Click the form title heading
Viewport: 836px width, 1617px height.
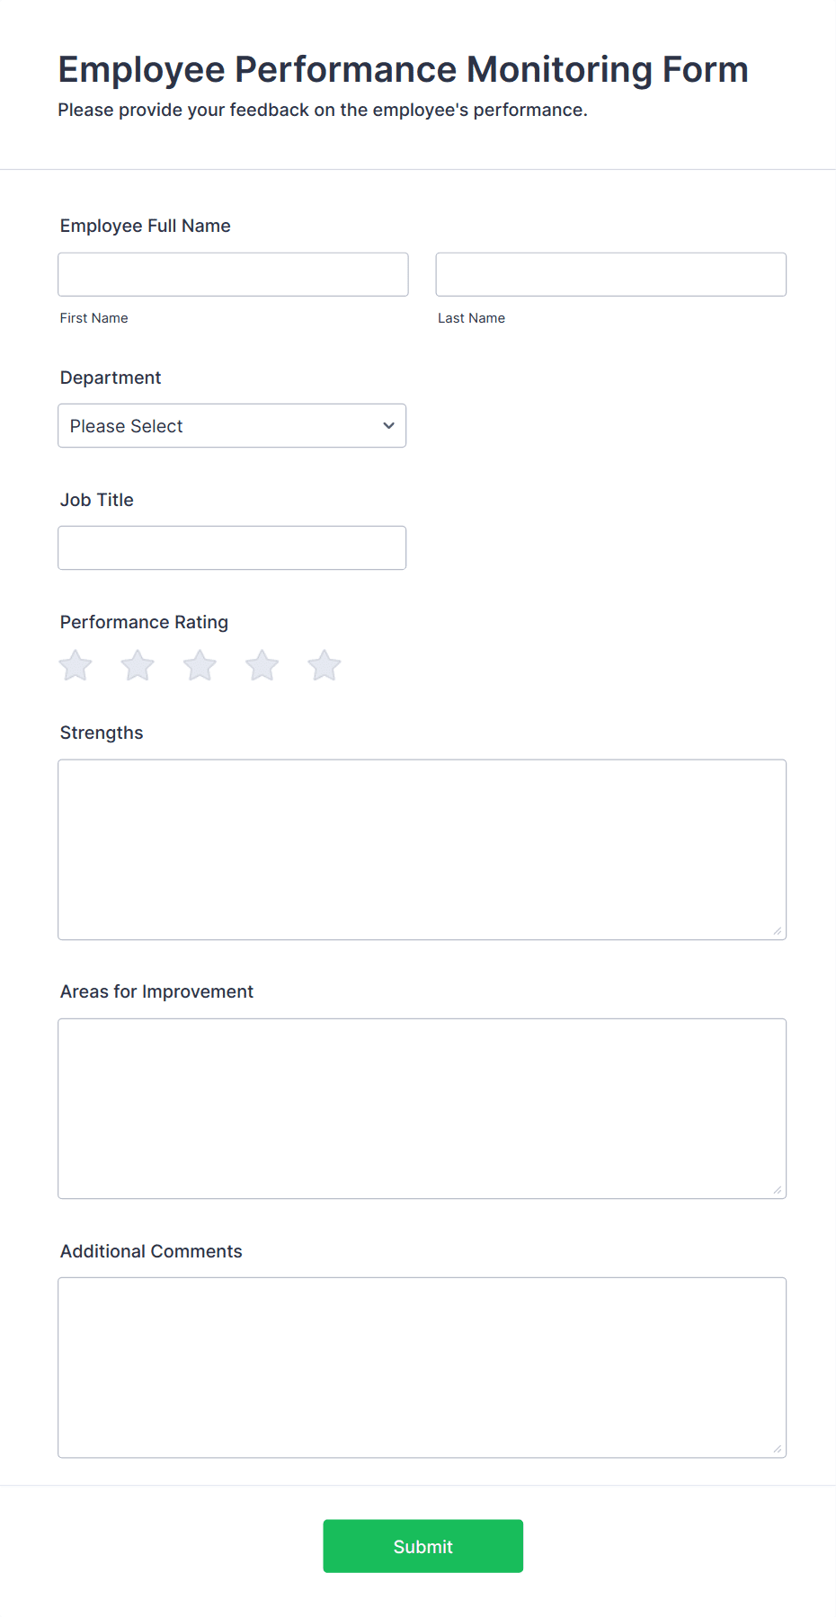404,69
